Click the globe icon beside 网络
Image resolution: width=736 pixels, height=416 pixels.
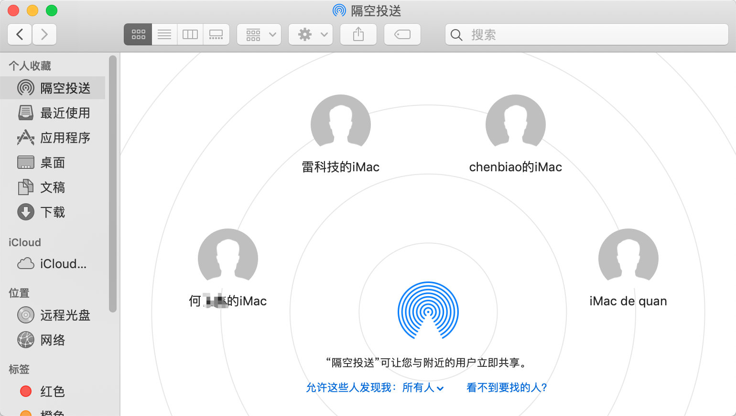(26, 340)
